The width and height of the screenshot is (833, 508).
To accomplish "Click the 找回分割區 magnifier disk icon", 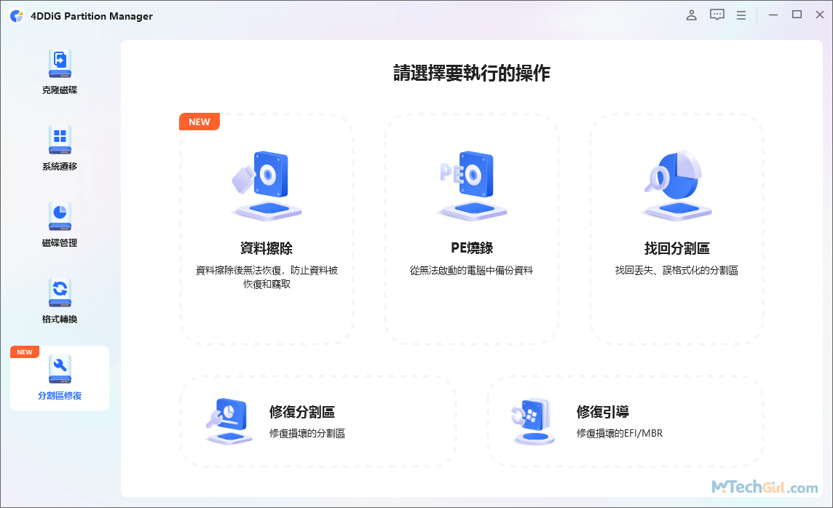I will (x=676, y=182).
